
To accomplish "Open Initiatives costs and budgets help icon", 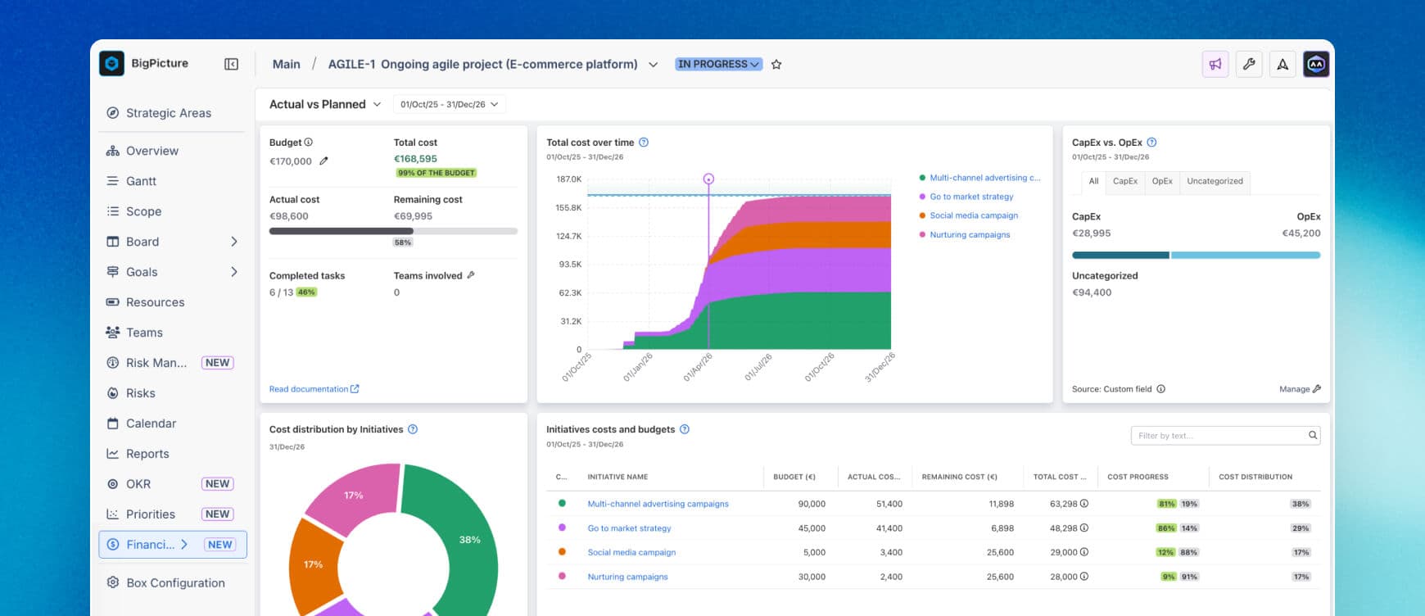I will [x=685, y=429].
